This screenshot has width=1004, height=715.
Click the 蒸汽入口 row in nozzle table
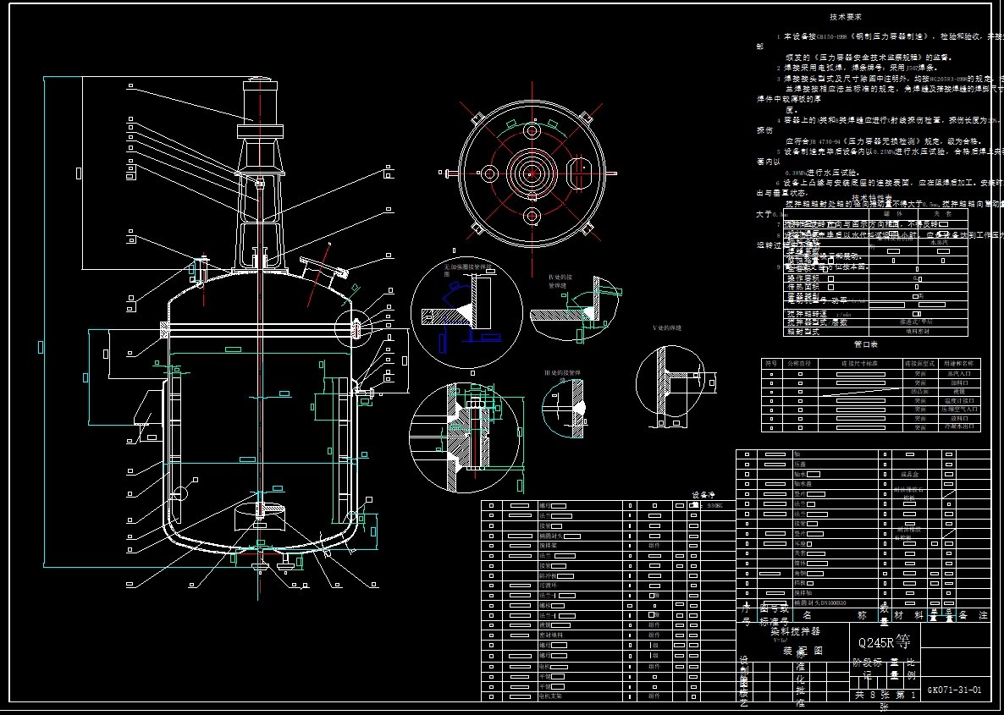click(871, 373)
